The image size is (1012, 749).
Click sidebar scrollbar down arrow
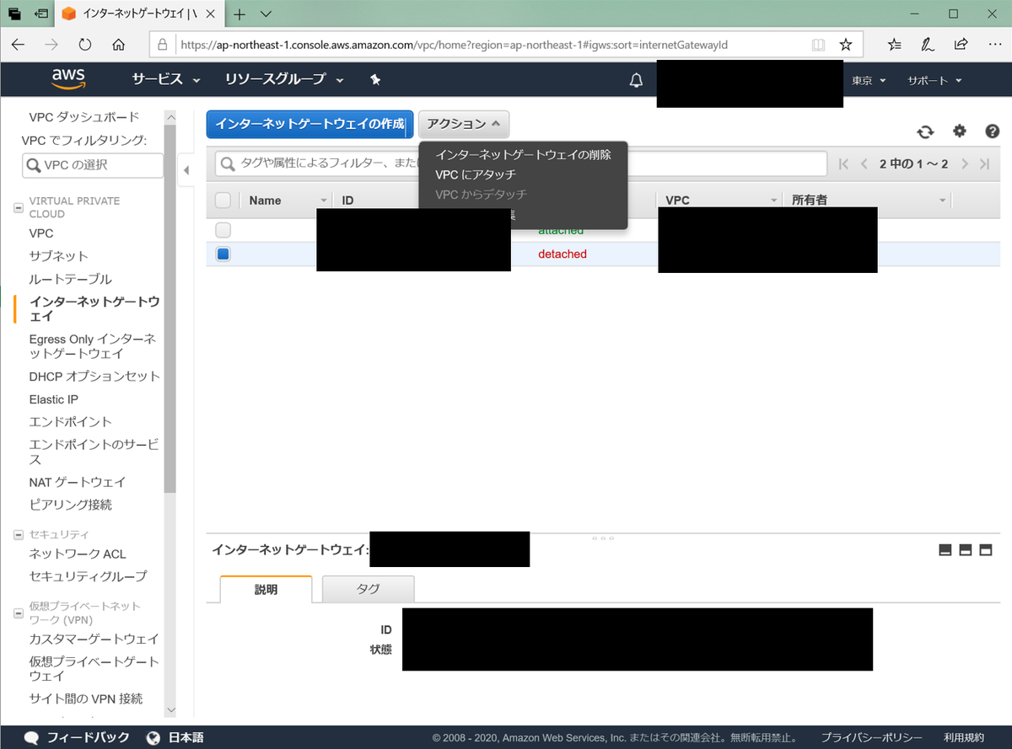click(170, 710)
